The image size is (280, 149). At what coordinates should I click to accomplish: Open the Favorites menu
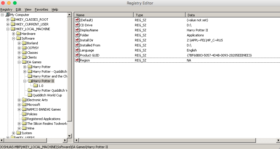[42, 9]
